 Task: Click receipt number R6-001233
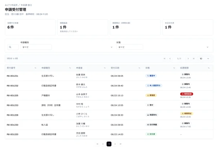pyautogui.click(x=12, y=105)
